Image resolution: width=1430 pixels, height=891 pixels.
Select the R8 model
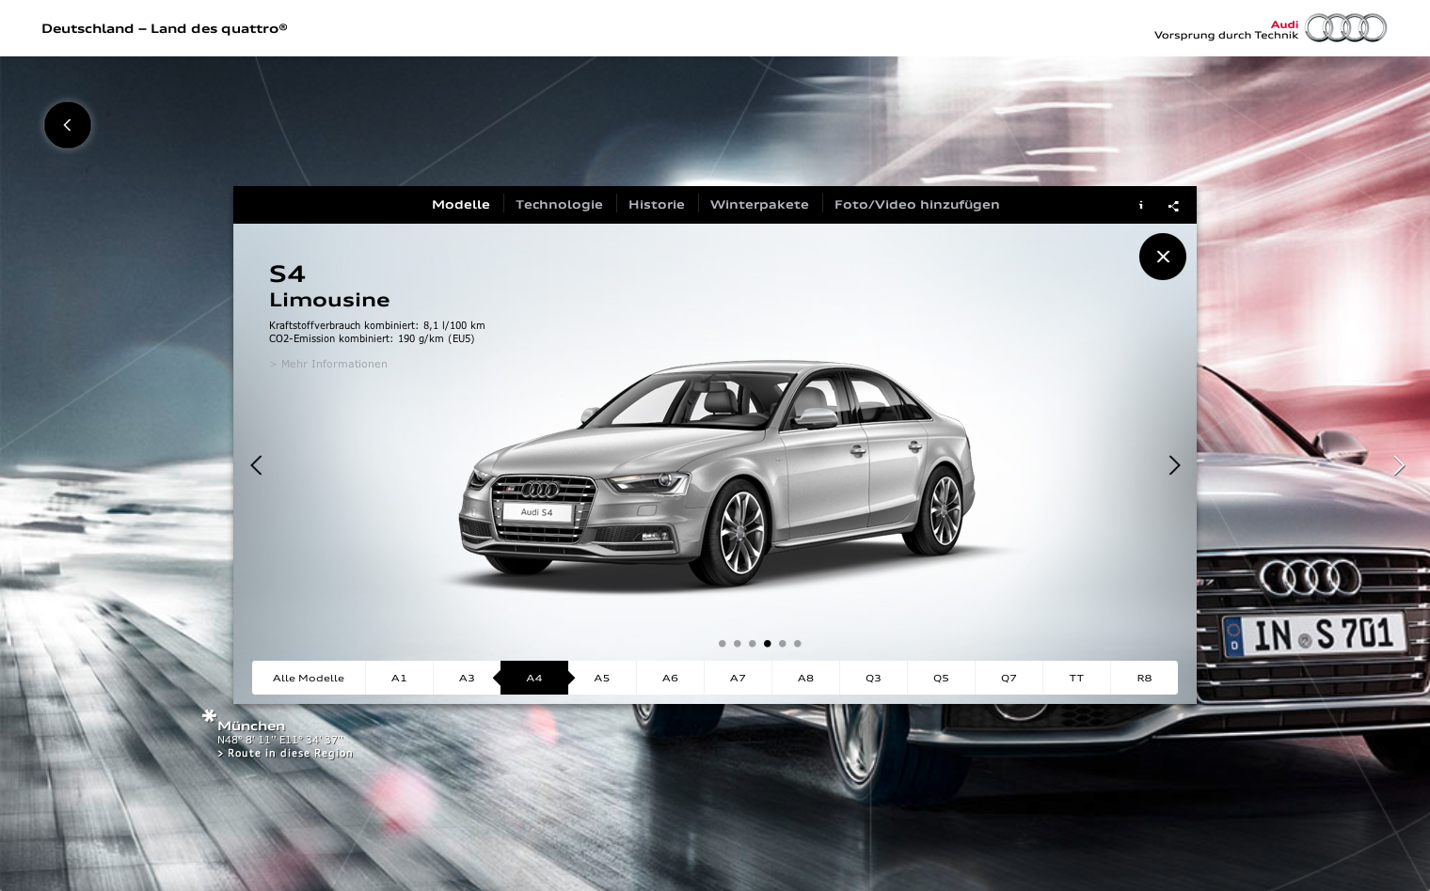[1144, 678]
